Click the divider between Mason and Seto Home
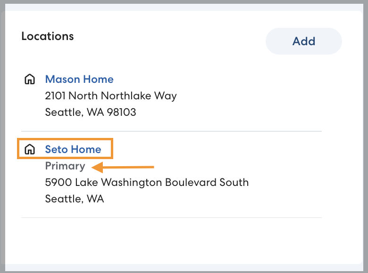368x273 pixels. 171,131
